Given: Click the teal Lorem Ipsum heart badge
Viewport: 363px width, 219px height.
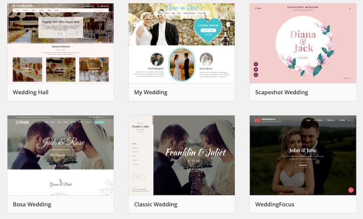Looking at the screenshot, I should tap(208, 30).
